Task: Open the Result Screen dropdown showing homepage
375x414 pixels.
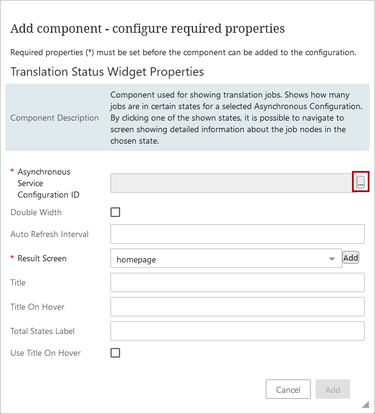Action: pyautogui.click(x=226, y=259)
